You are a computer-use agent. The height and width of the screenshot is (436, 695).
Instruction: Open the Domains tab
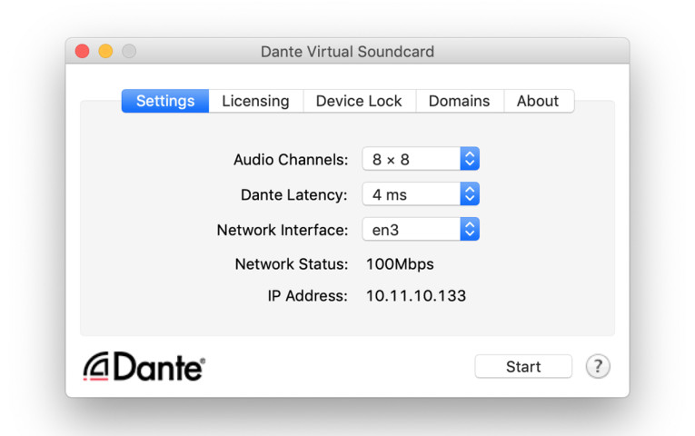[459, 101]
